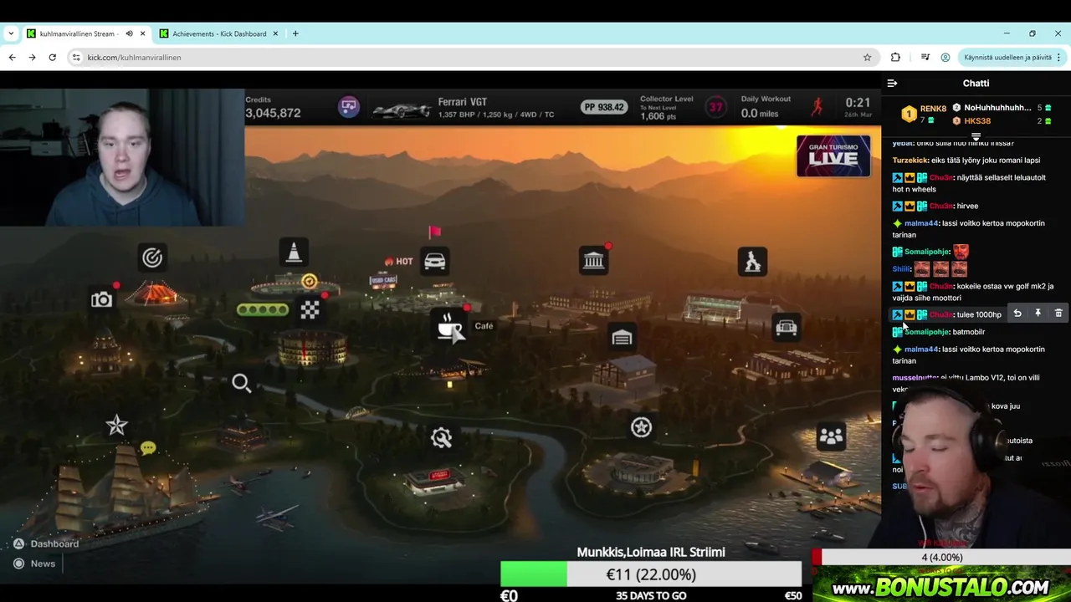
Task: Close the Achievements - Kick Dashboard tab
Action: click(x=275, y=33)
